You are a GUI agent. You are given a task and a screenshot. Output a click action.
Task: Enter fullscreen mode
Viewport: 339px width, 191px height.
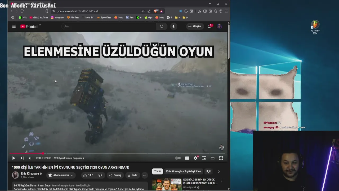coord(221,158)
